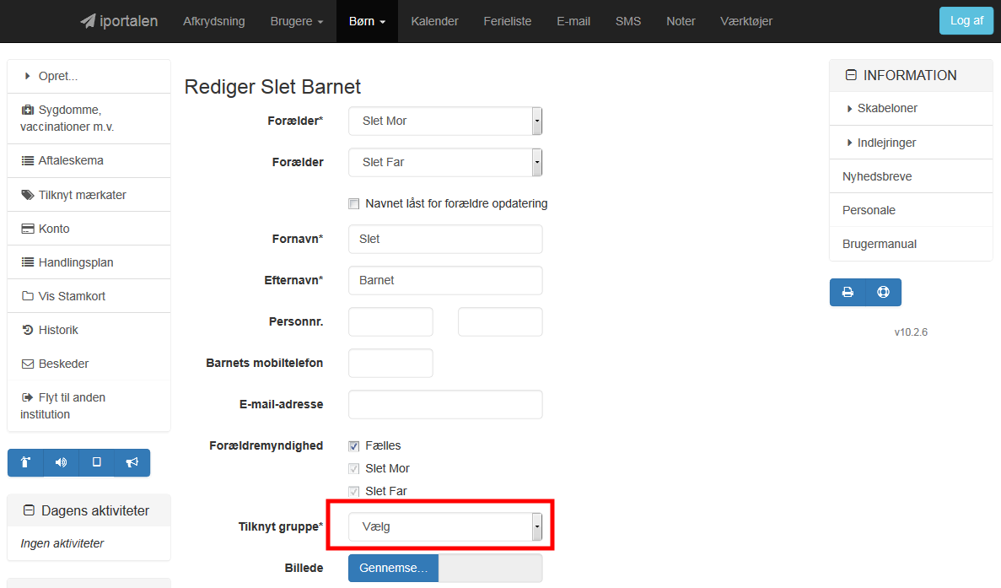The width and height of the screenshot is (1001, 588).
Task: Open the Historik history item
Action: tap(89, 330)
